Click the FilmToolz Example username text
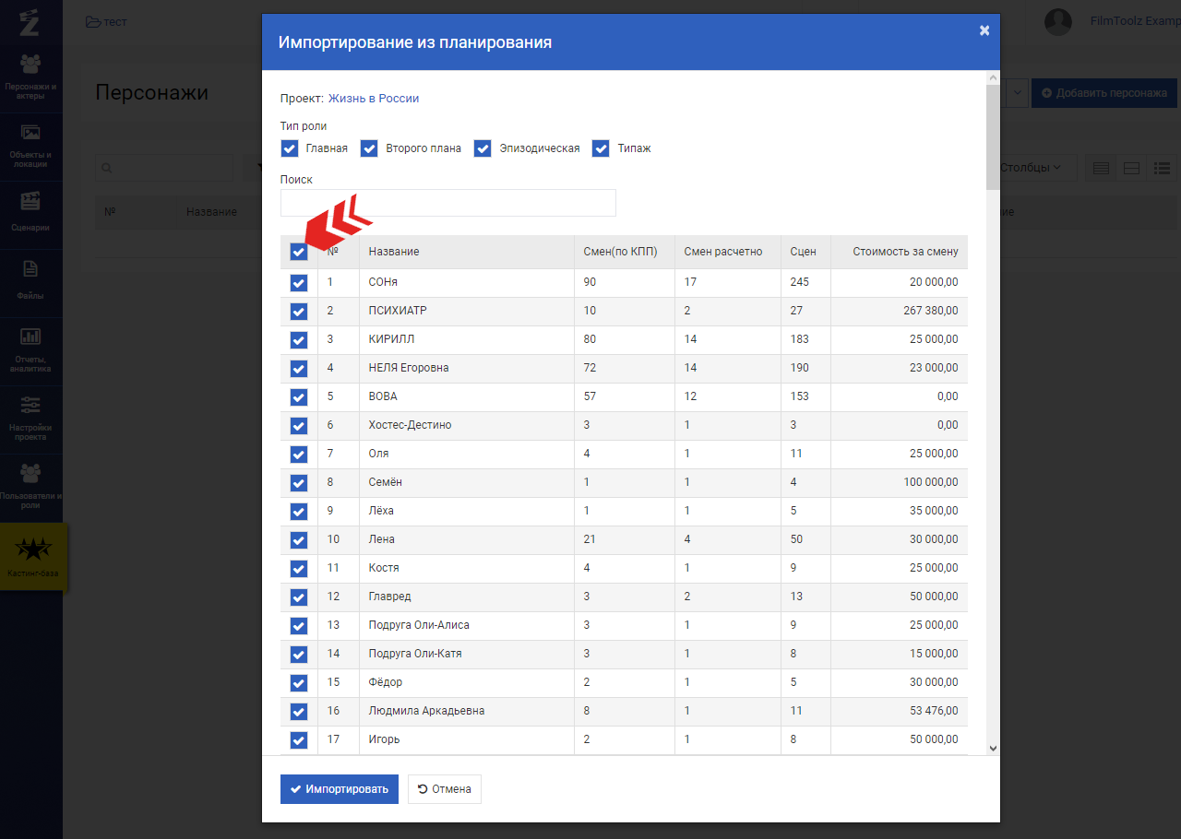The height and width of the screenshot is (839, 1181). point(1135,21)
